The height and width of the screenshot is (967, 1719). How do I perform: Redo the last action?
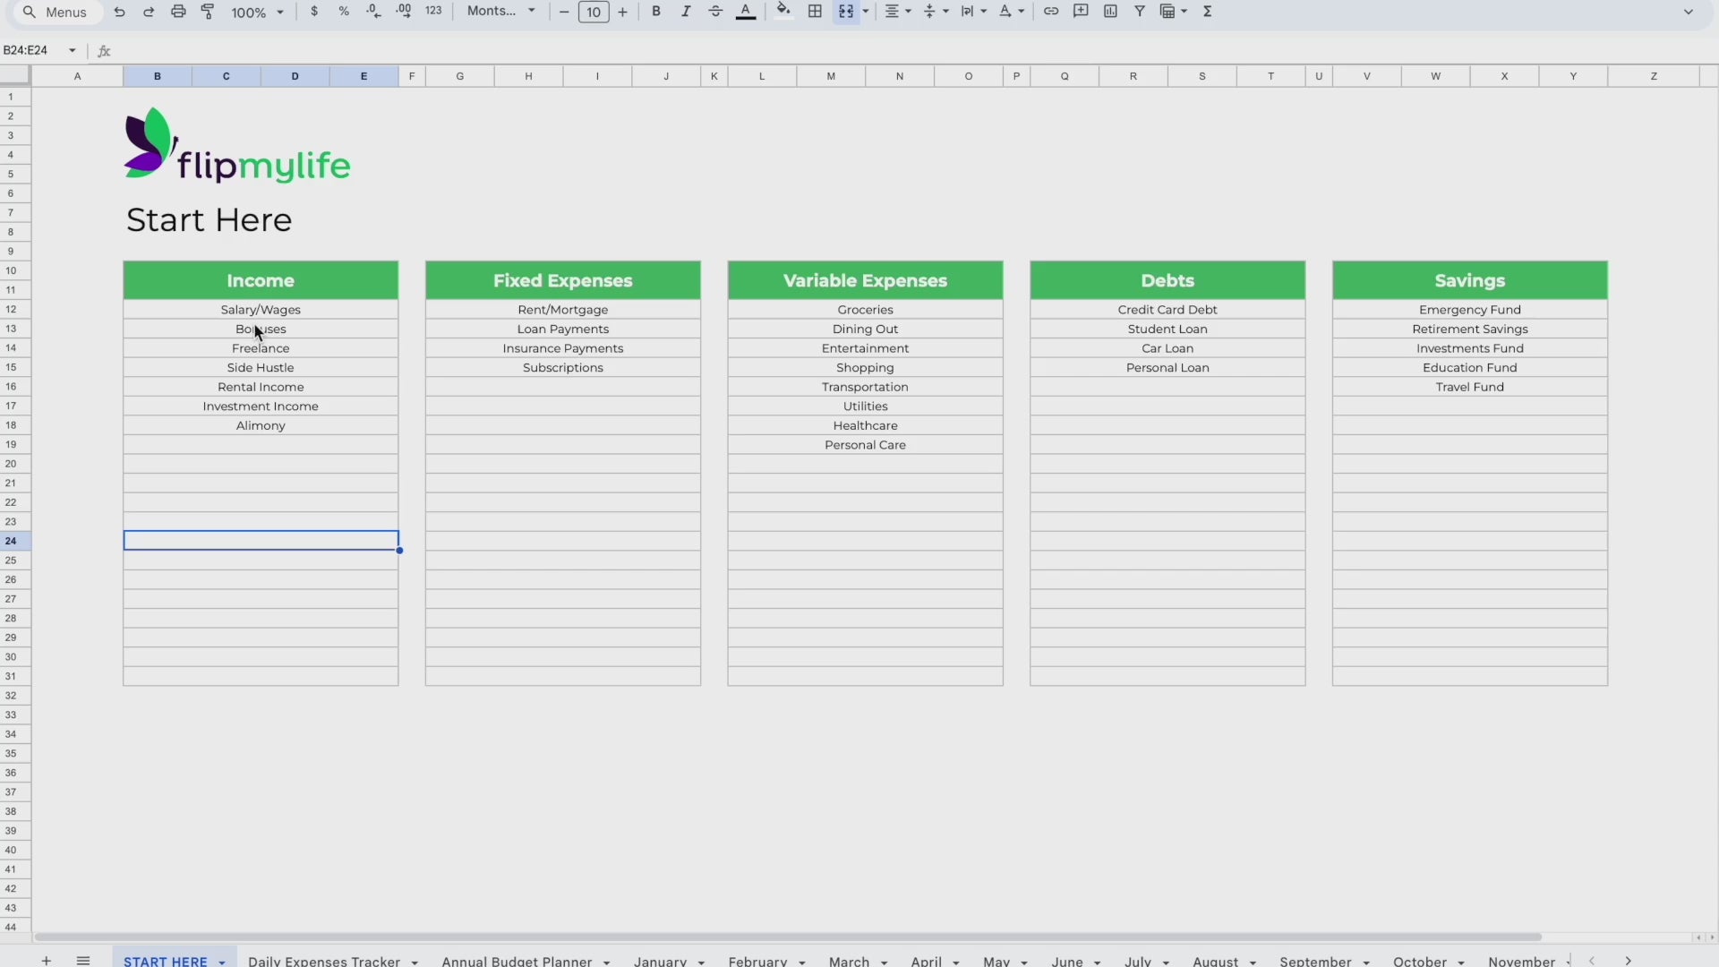click(149, 12)
